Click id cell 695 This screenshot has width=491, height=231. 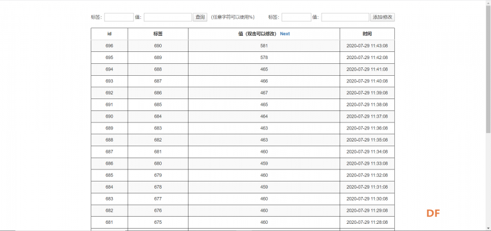[109, 58]
